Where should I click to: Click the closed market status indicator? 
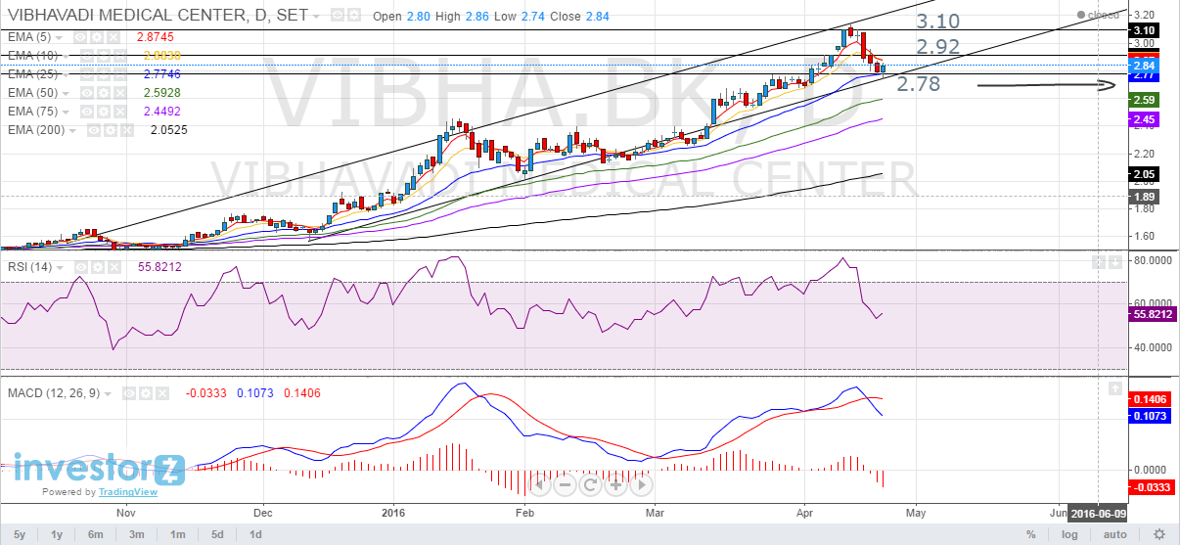1098,14
